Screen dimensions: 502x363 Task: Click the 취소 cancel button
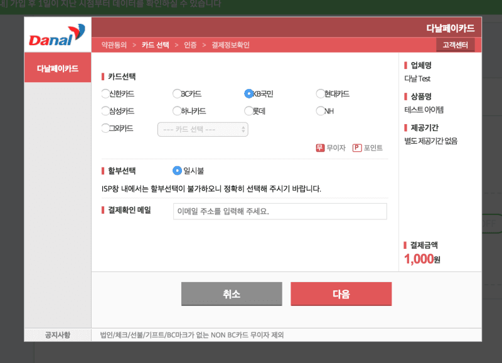(x=232, y=294)
